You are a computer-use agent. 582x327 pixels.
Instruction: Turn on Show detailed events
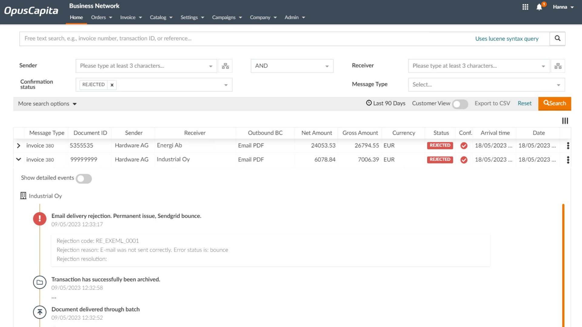pos(84,179)
